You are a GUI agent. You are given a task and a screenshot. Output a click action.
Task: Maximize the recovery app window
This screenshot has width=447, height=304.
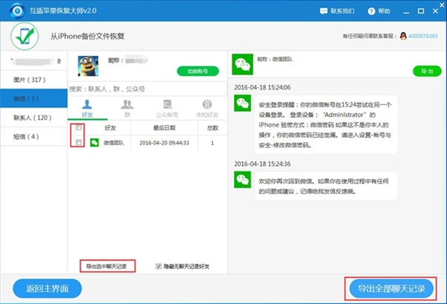coord(421,11)
